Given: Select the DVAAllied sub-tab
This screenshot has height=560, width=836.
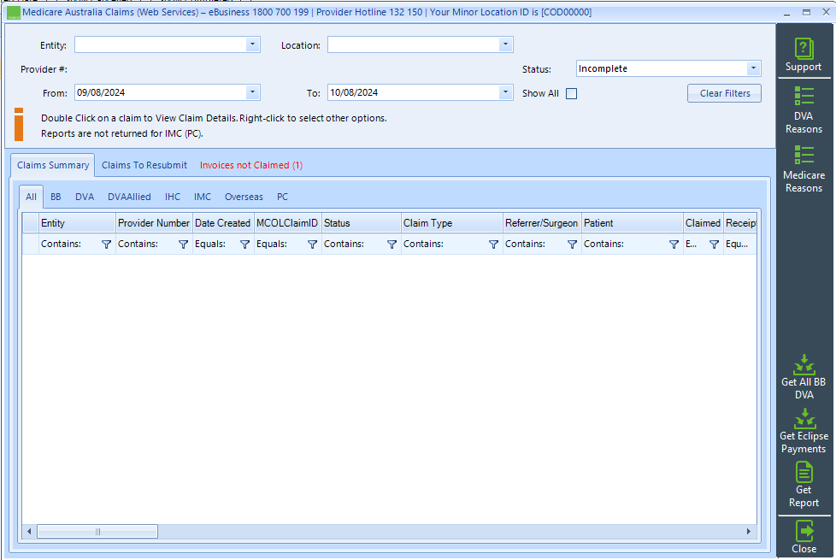Looking at the screenshot, I should 129,197.
